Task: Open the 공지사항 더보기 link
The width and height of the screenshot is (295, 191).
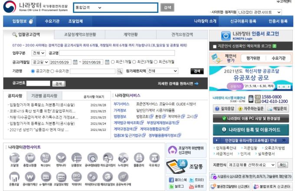Action: point(94,96)
